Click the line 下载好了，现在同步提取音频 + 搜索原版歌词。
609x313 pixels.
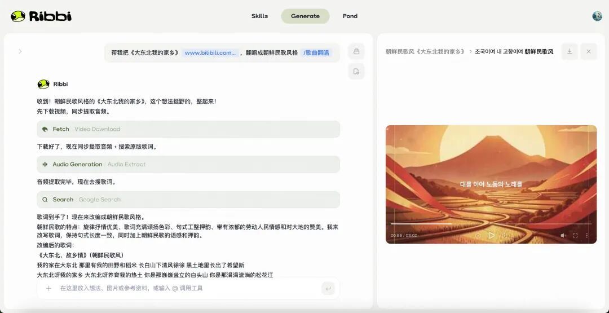tap(97, 147)
